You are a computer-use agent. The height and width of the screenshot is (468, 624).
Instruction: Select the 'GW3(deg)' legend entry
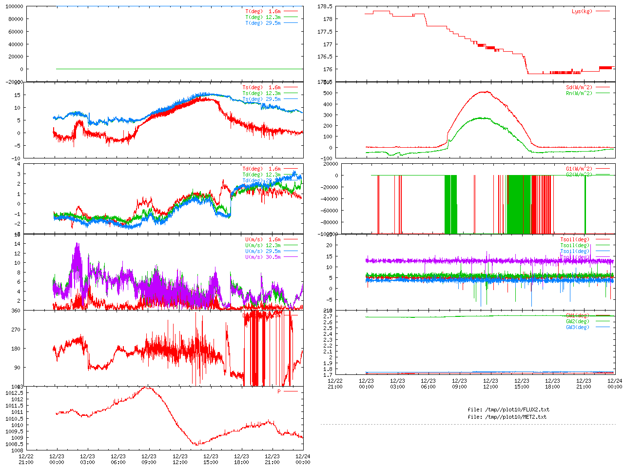[578, 328]
